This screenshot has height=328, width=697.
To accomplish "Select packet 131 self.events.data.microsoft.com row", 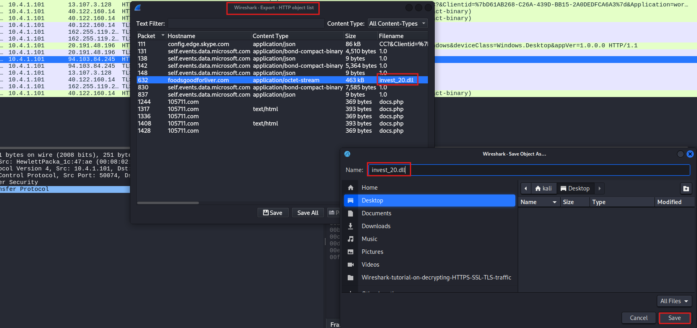I will tap(282, 51).
